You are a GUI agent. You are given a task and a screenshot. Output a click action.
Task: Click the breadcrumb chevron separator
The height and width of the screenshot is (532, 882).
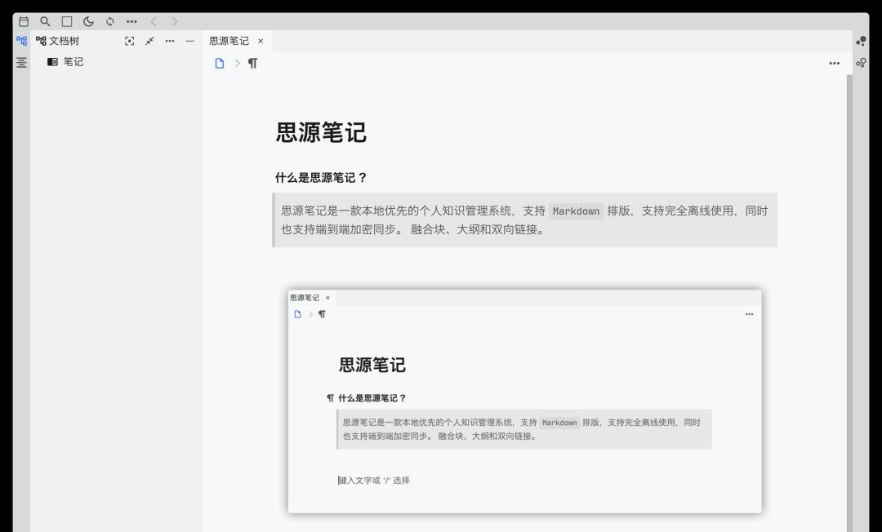tap(238, 64)
